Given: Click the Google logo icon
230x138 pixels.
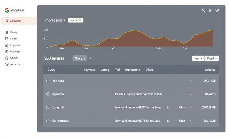Looking at the screenshot, I should 7,10.
